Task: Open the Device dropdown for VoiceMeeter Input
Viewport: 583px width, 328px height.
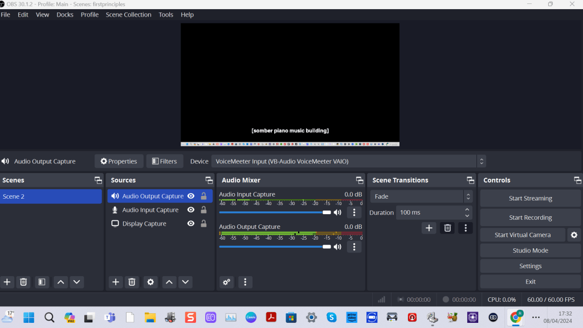Action: pos(349,161)
